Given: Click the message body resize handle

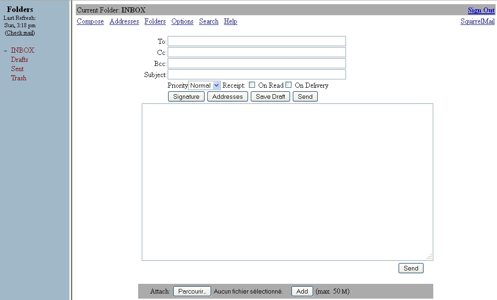Looking at the screenshot, I should tap(430, 257).
